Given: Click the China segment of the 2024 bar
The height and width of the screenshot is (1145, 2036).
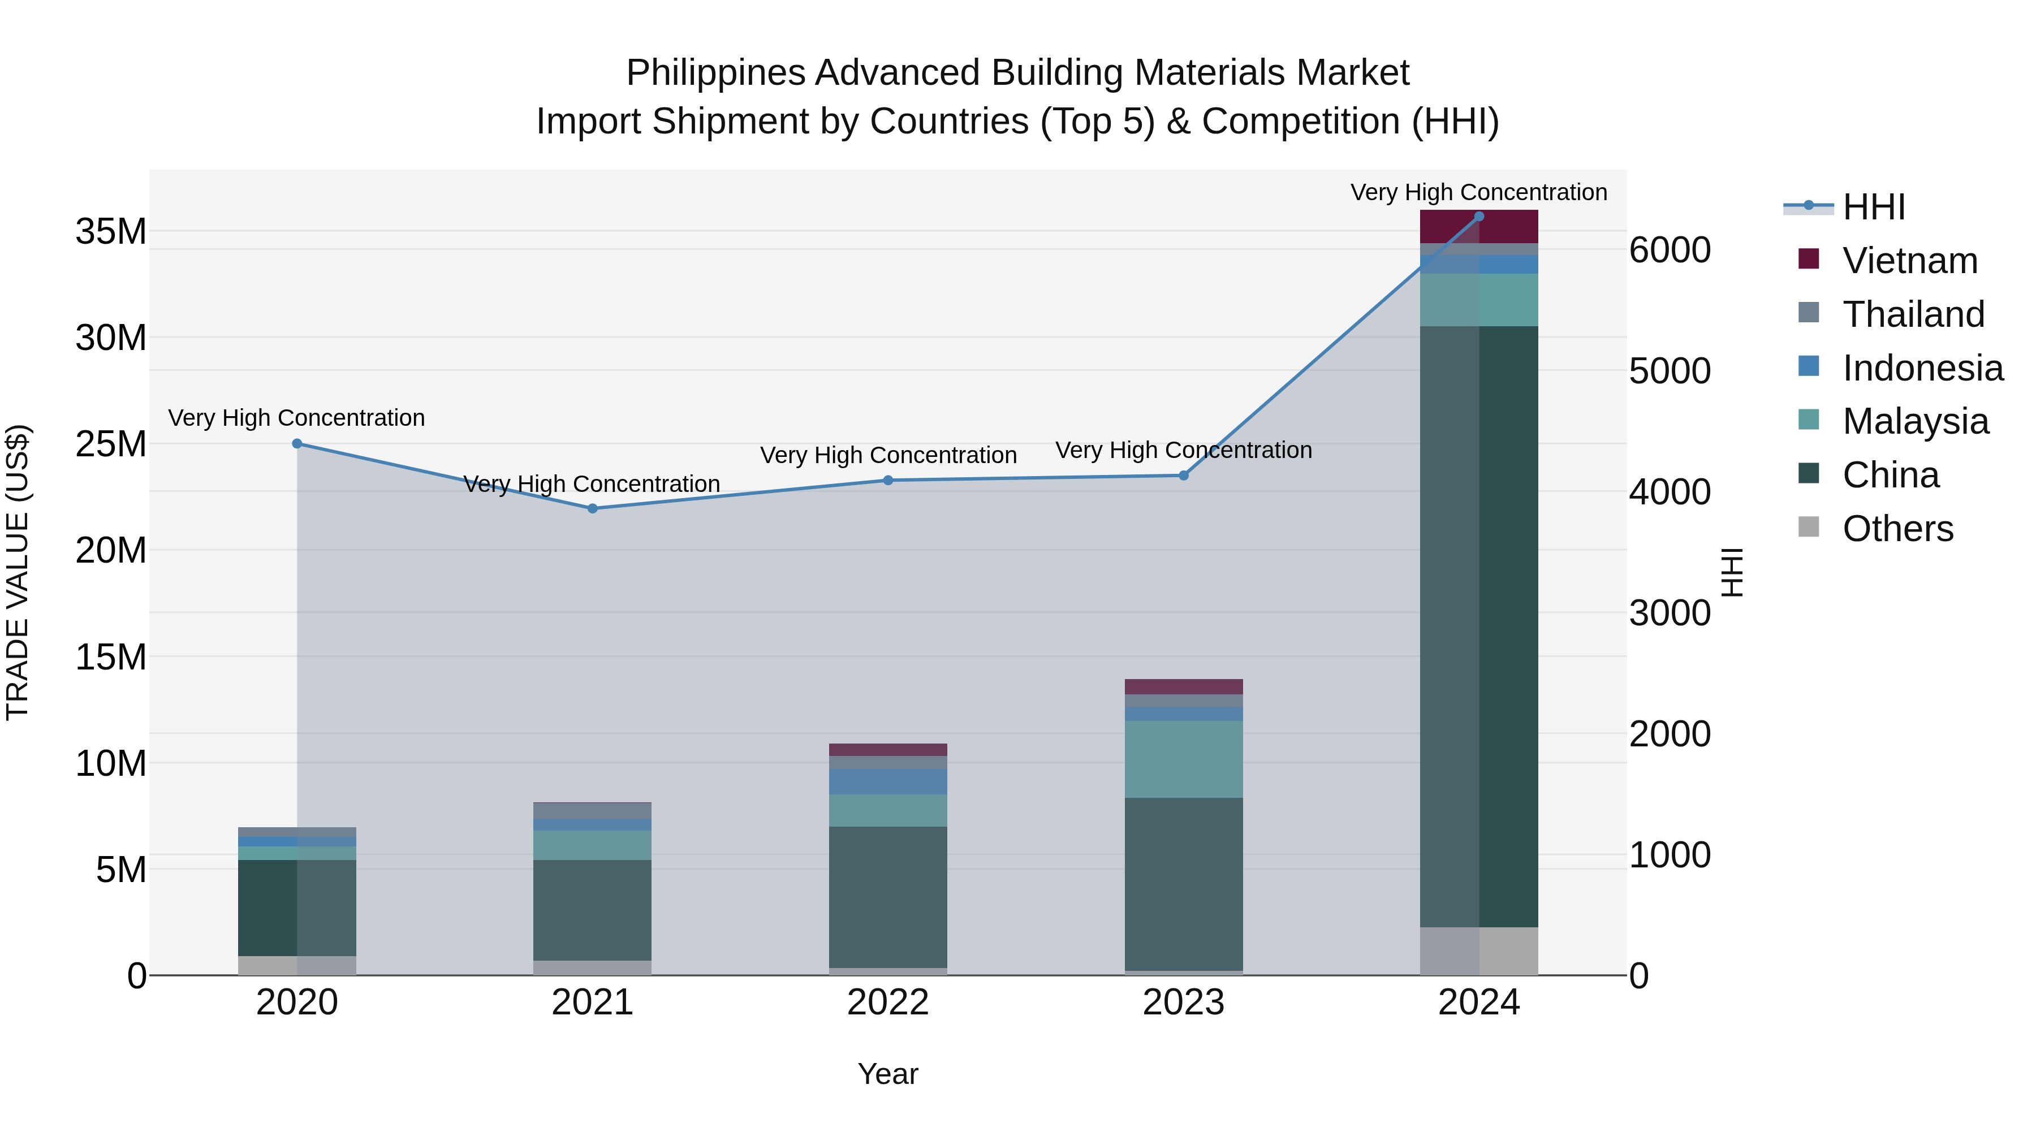Looking at the screenshot, I should click(1479, 626).
